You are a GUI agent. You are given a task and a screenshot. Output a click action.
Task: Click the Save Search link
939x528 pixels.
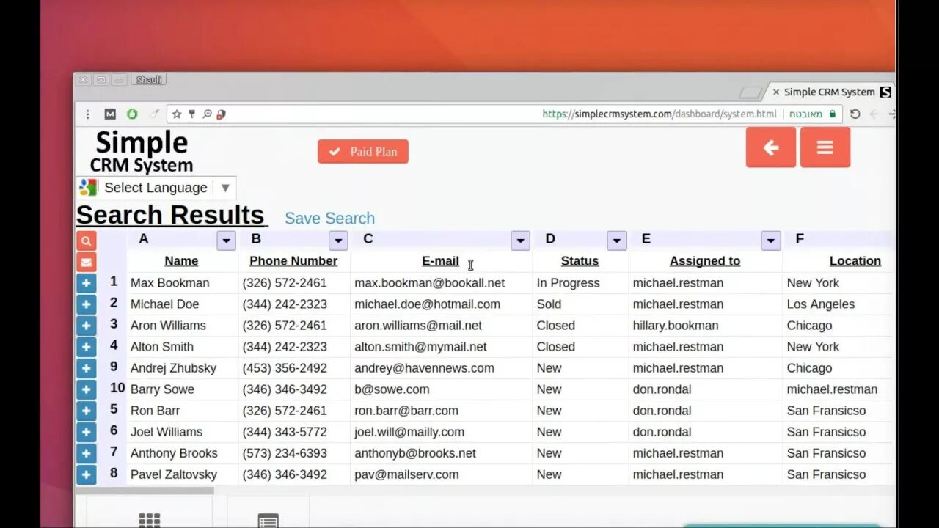[x=329, y=219]
